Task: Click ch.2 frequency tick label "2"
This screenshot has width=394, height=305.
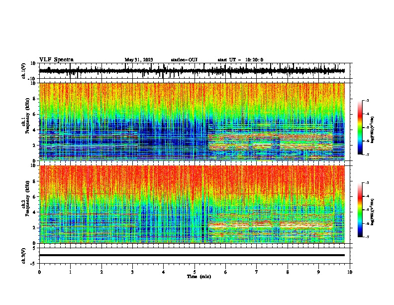Action: click(x=35, y=228)
